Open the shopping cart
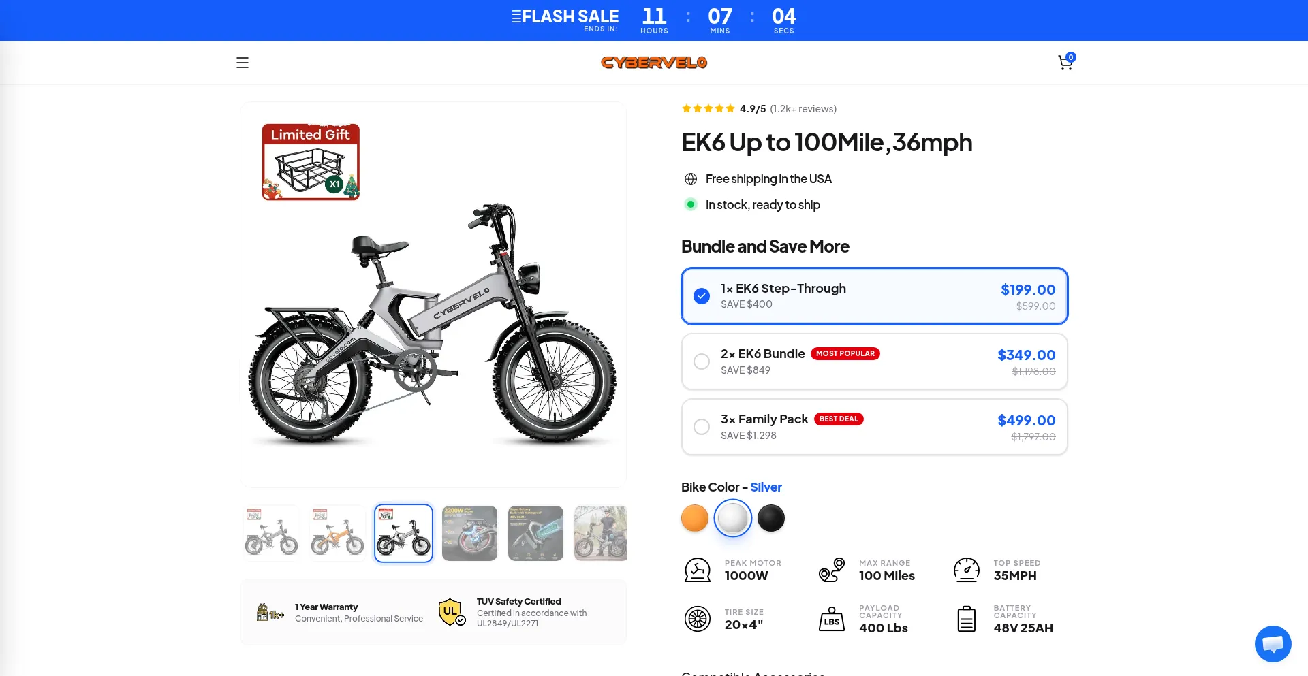Screen dimensions: 1308x676 pos(1066,62)
